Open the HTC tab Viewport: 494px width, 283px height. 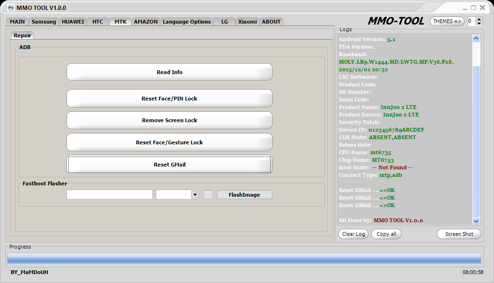click(98, 22)
